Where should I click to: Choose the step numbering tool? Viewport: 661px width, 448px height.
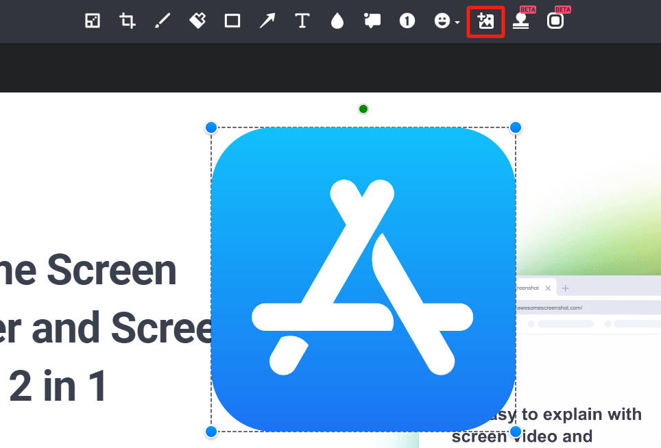tap(407, 21)
